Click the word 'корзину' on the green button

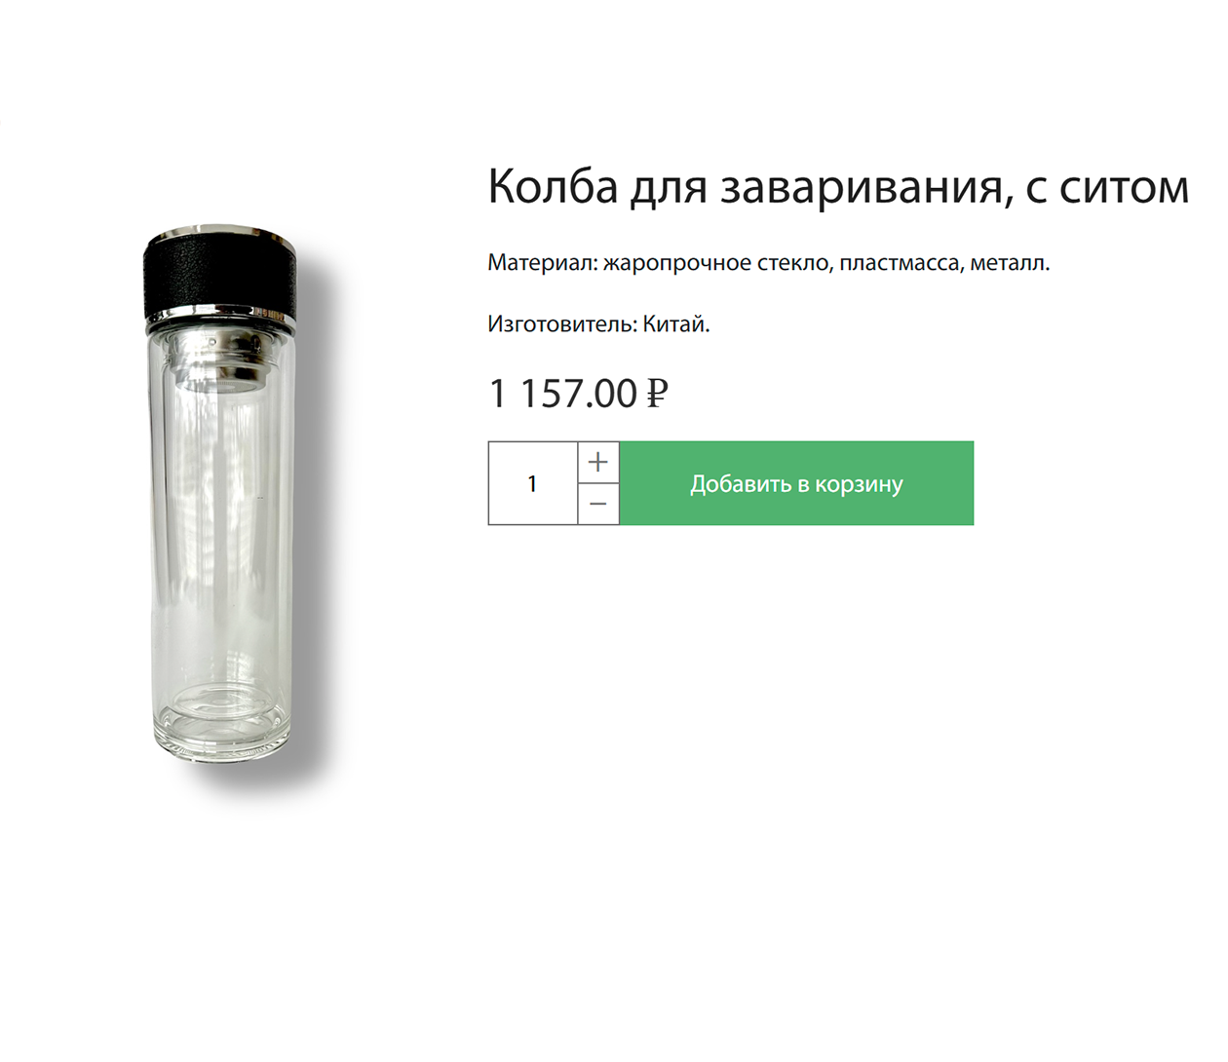coord(859,484)
